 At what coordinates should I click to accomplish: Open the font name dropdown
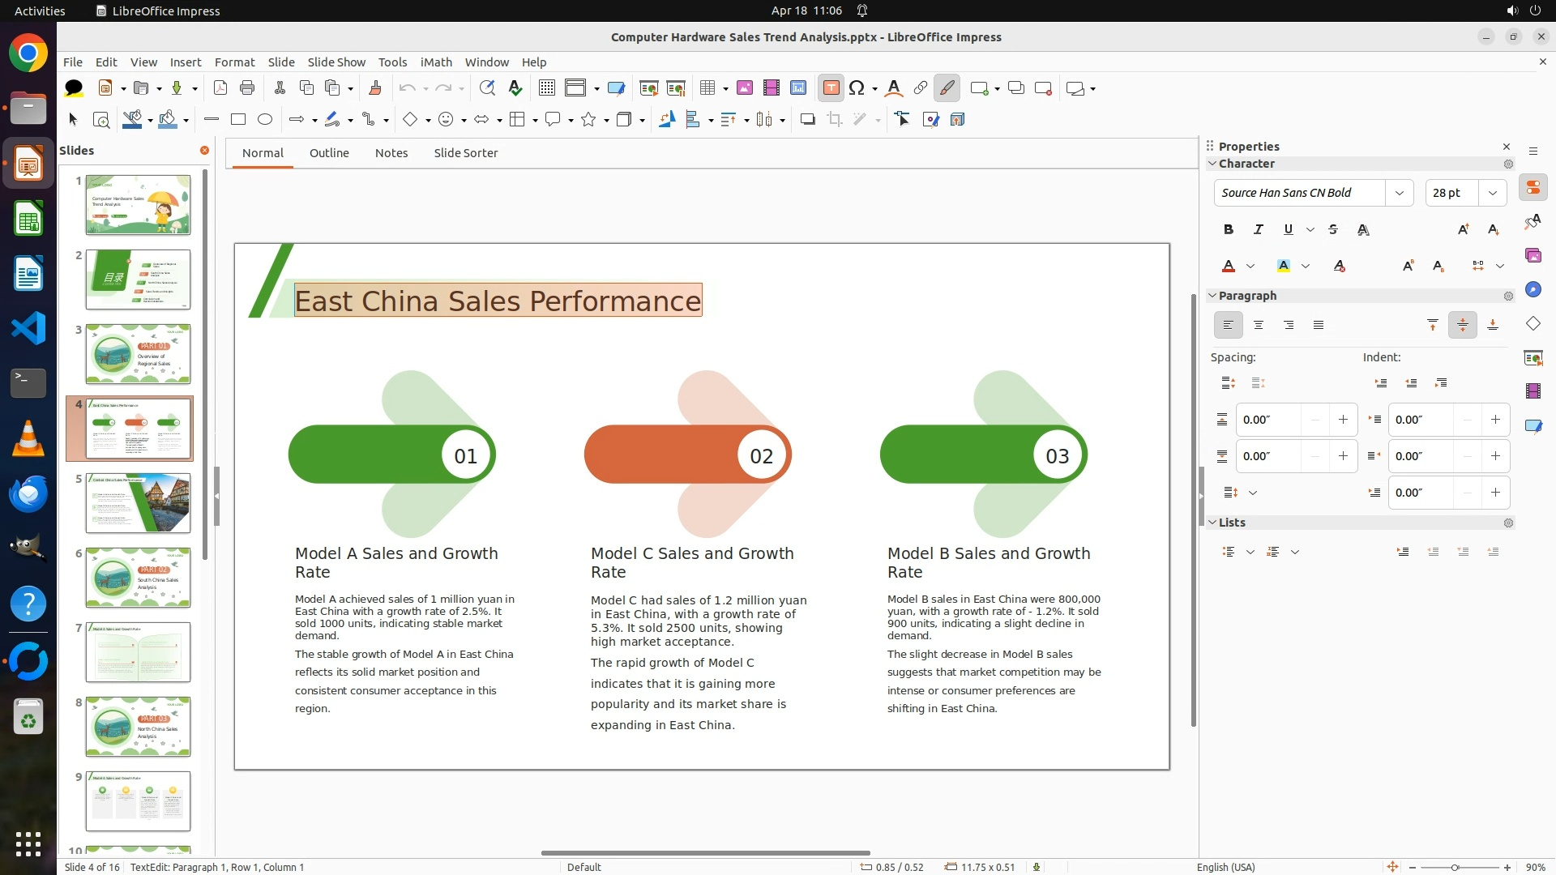tap(1399, 193)
